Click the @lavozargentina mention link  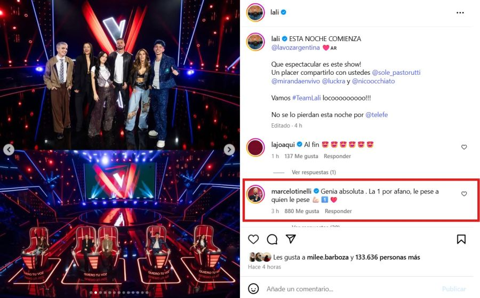tap(295, 48)
